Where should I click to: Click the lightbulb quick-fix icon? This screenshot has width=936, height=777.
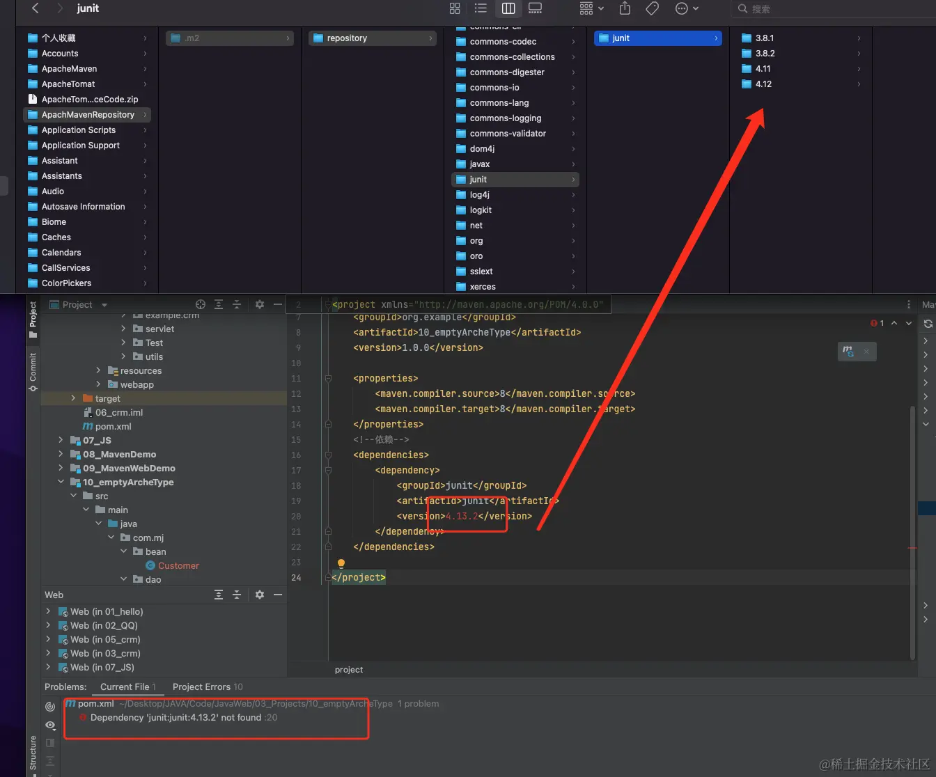pyautogui.click(x=341, y=563)
